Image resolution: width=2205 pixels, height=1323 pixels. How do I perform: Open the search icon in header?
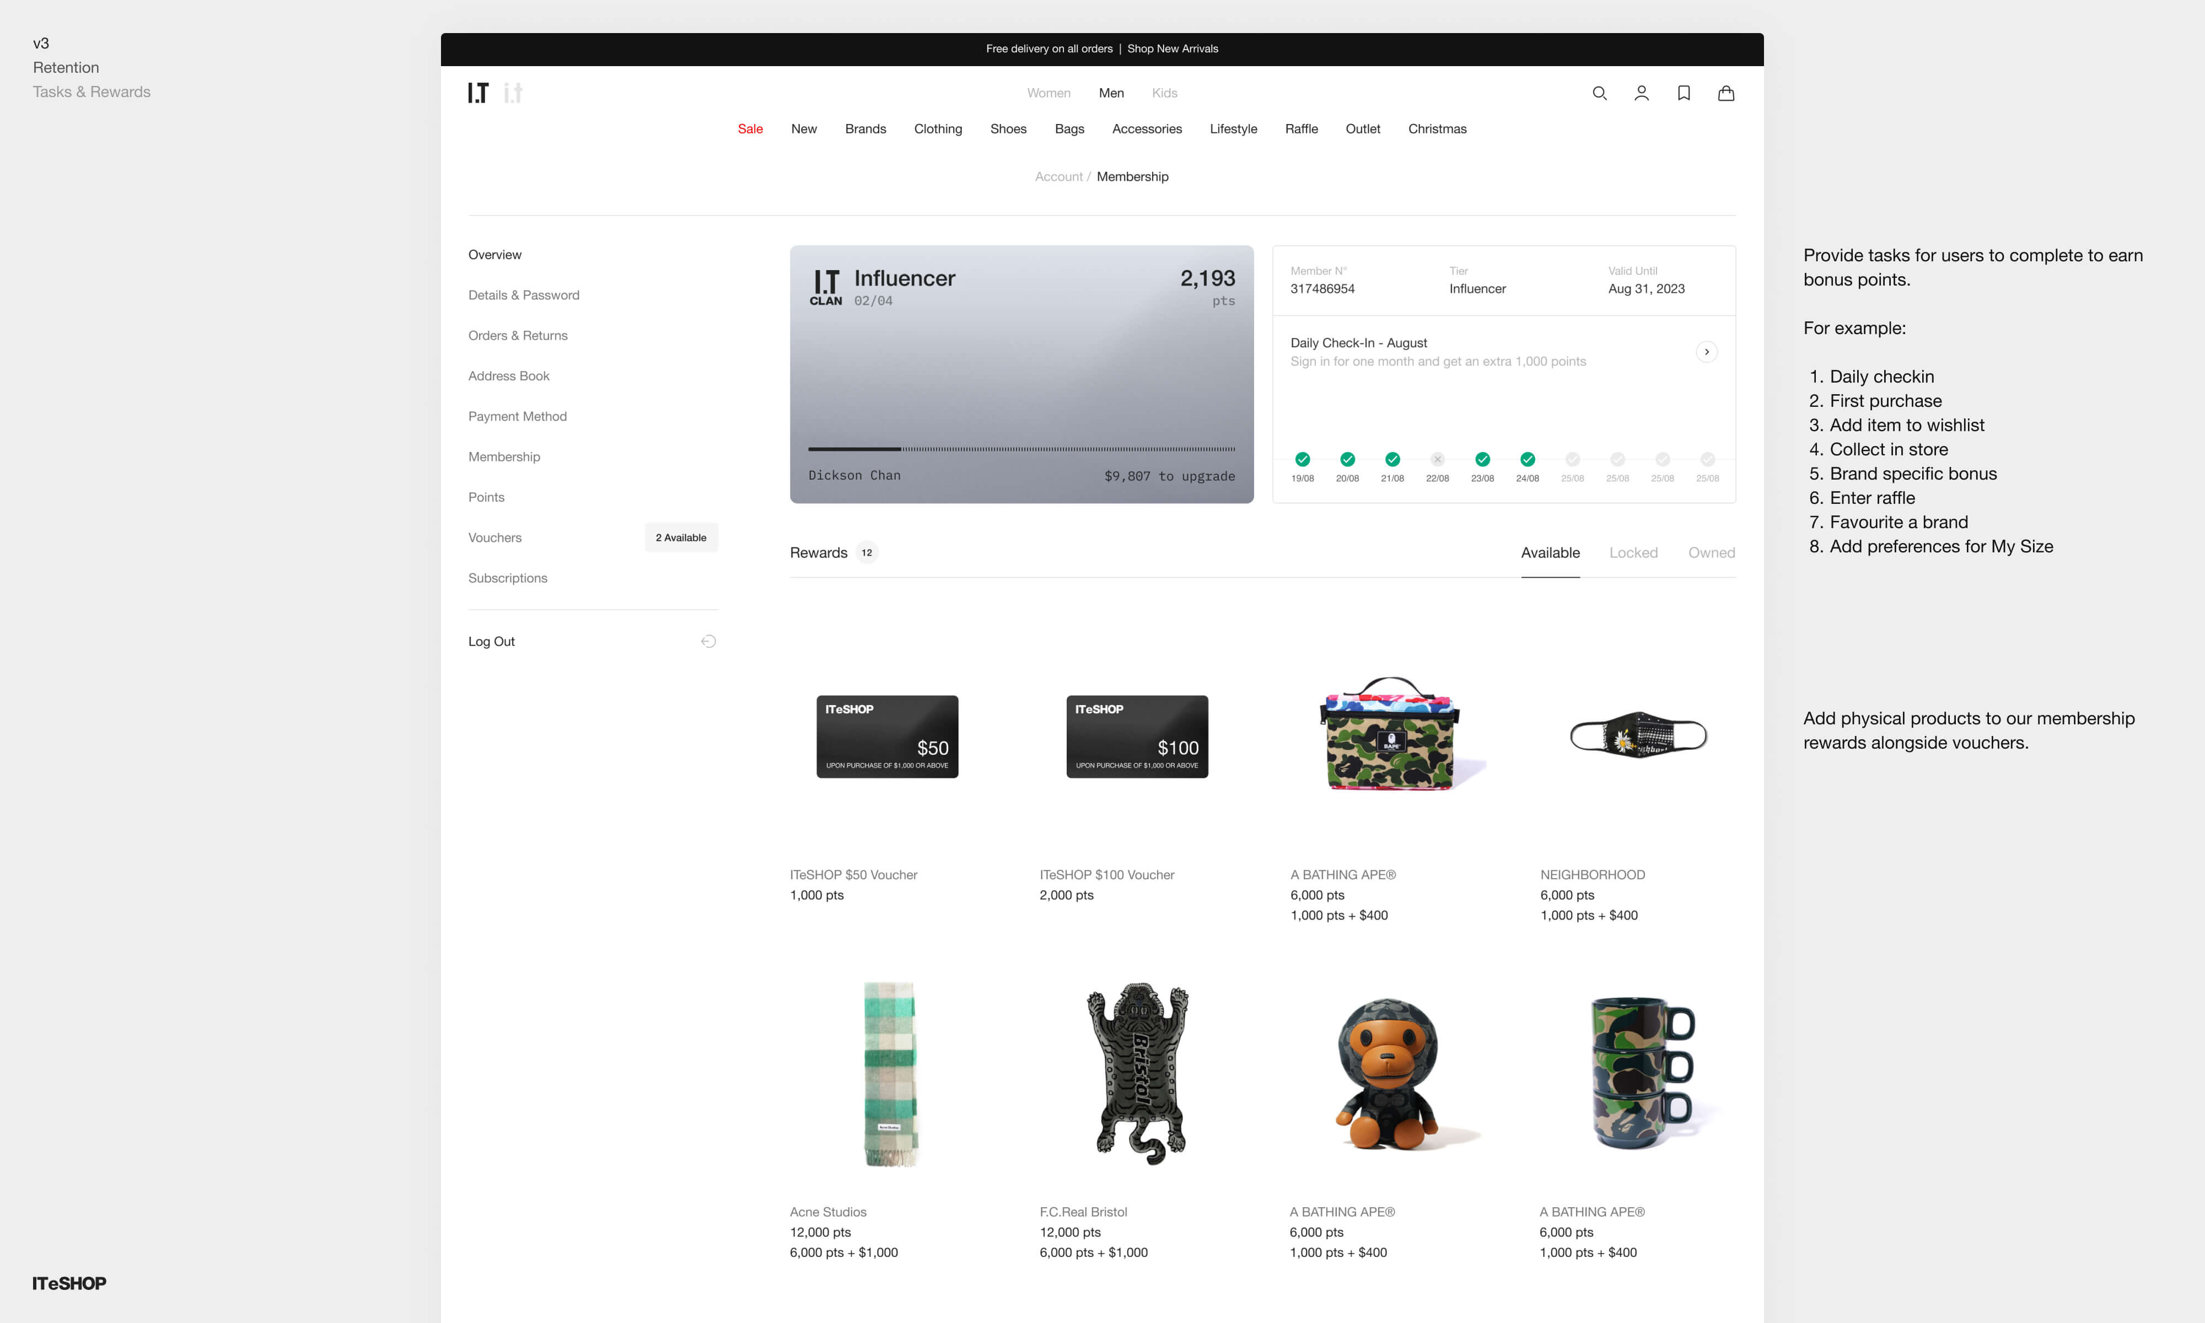[x=1599, y=93]
